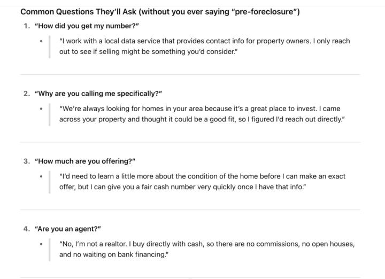
Task: Click the "Common Questions They'll Ask" heading
Action: tap(159, 12)
